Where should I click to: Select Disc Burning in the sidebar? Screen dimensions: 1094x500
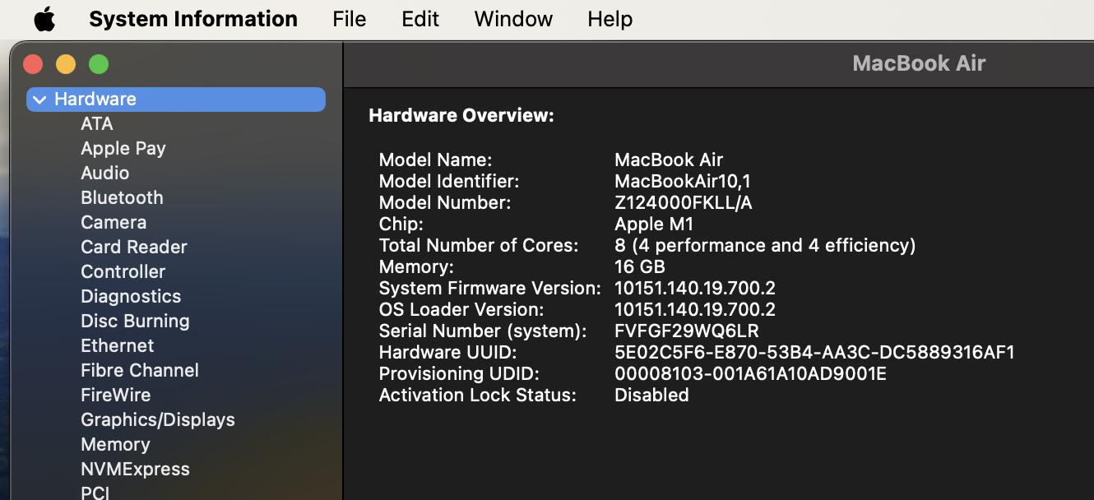coord(135,321)
